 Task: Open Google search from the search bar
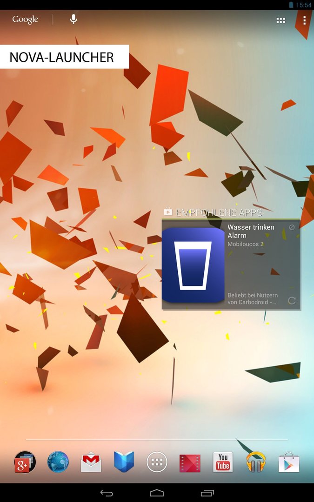pyautogui.click(x=25, y=20)
